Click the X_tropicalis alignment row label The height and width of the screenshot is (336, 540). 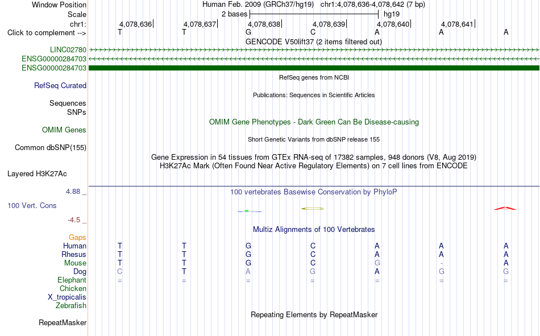(67, 297)
